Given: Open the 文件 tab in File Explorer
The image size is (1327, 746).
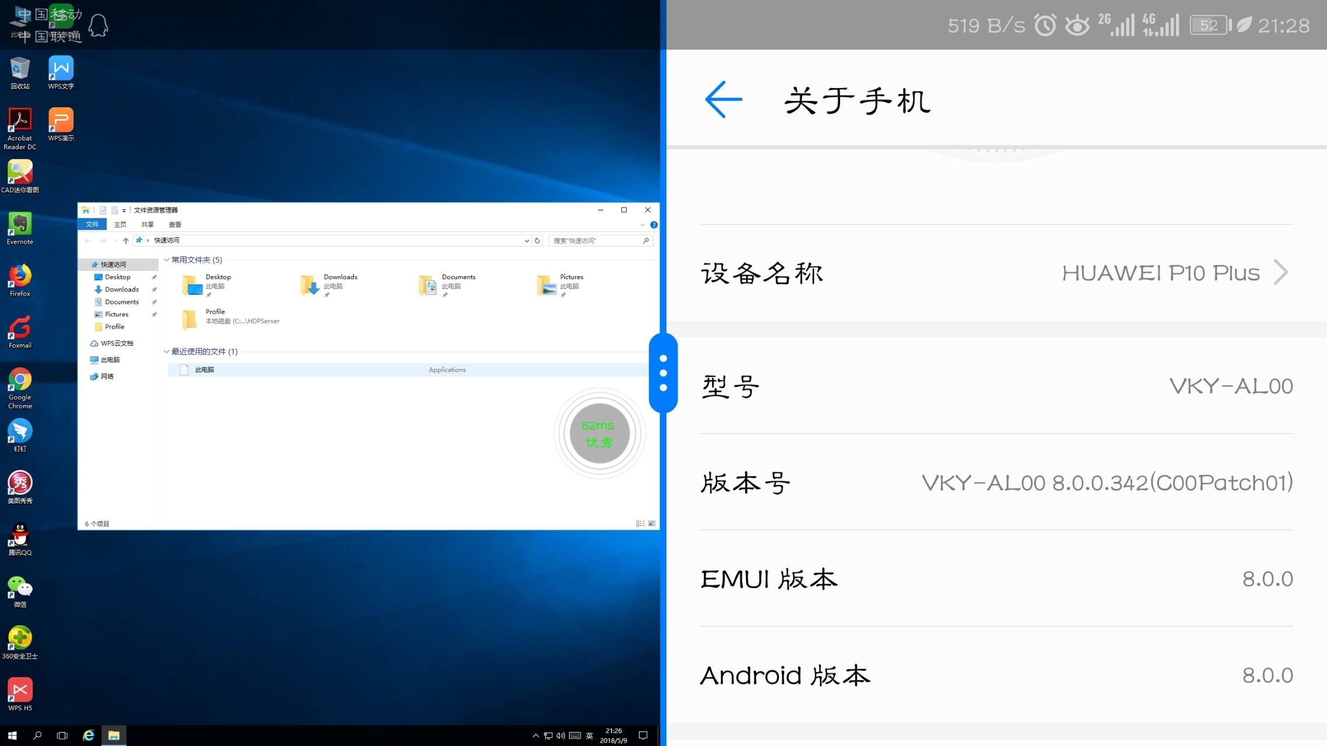Looking at the screenshot, I should (x=92, y=224).
